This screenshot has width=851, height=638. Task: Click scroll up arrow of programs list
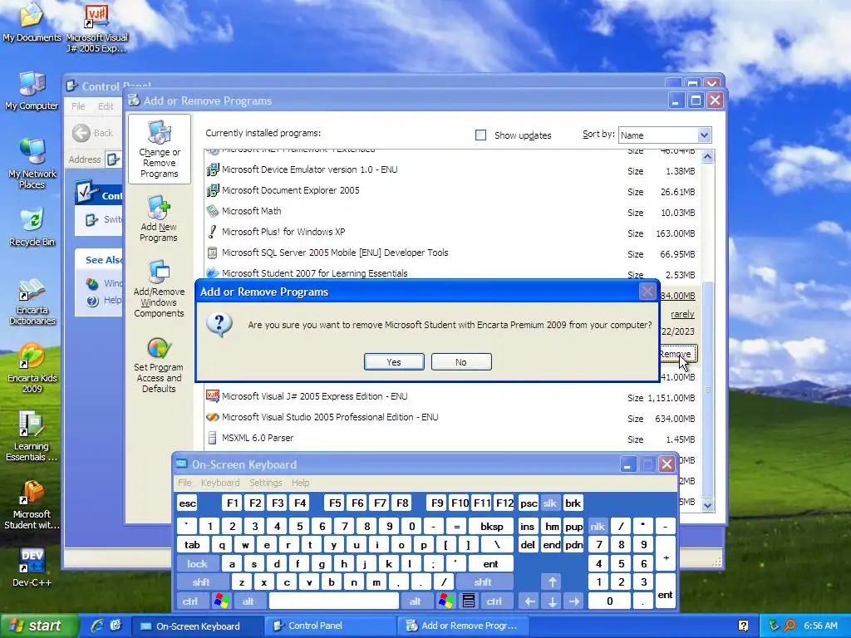coord(707,157)
